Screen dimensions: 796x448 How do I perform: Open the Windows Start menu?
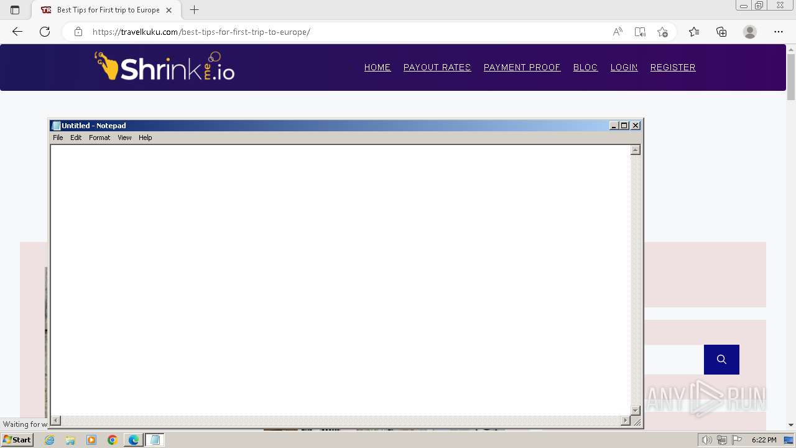pyautogui.click(x=17, y=440)
